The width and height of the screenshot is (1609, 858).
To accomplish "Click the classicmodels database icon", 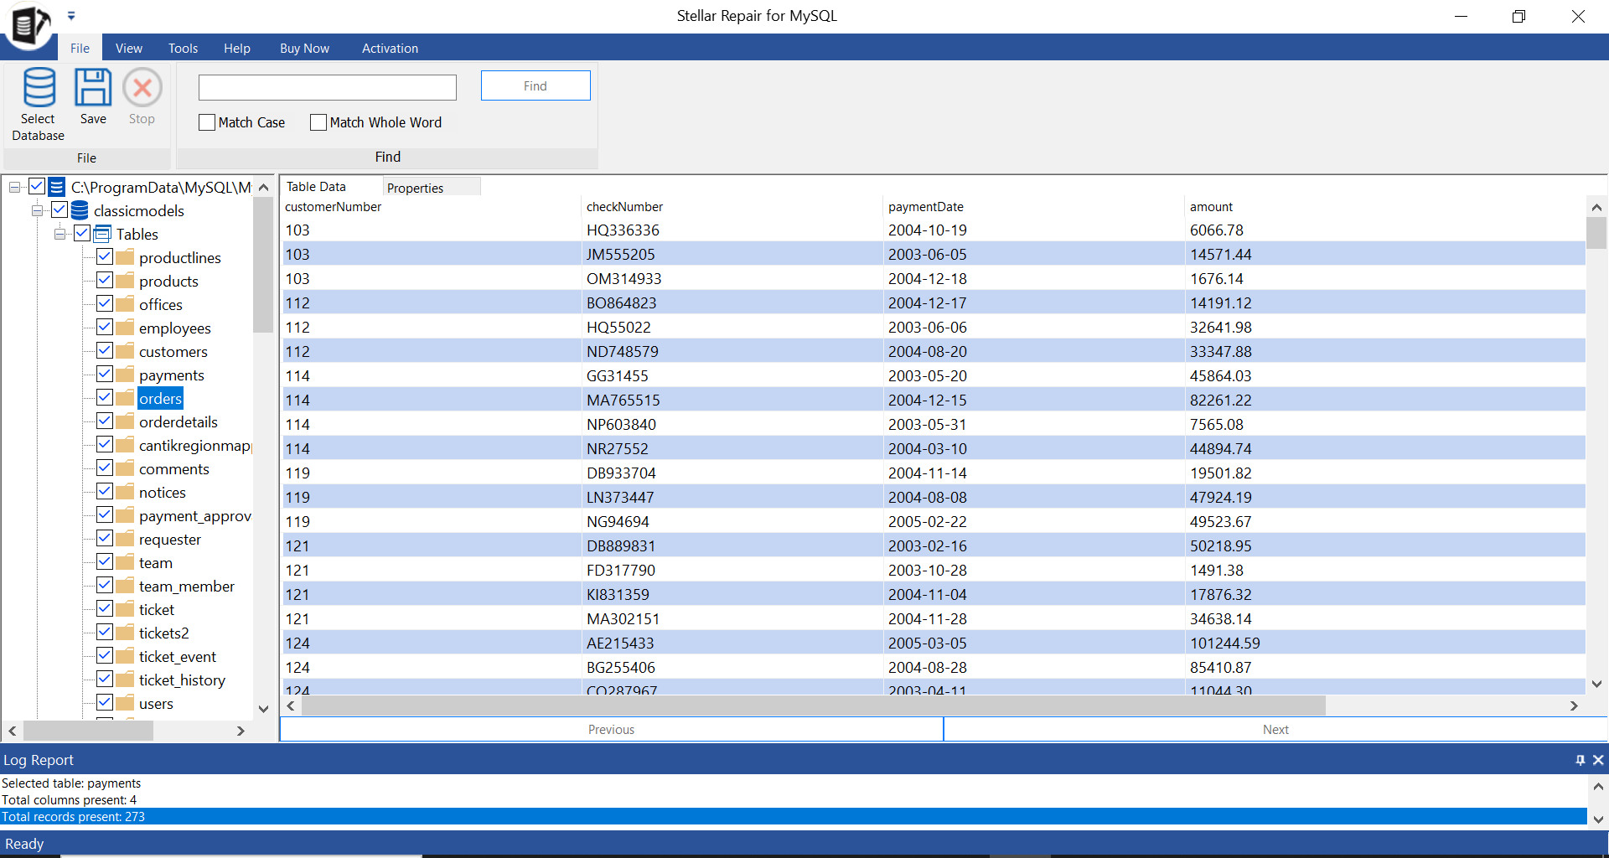I will [80, 210].
